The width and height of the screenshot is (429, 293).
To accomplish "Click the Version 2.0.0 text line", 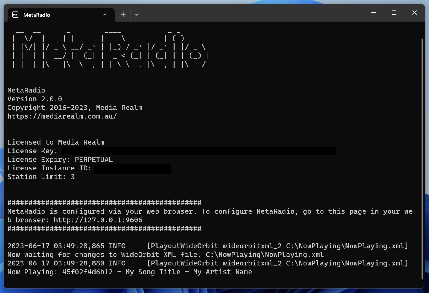I will point(35,99).
